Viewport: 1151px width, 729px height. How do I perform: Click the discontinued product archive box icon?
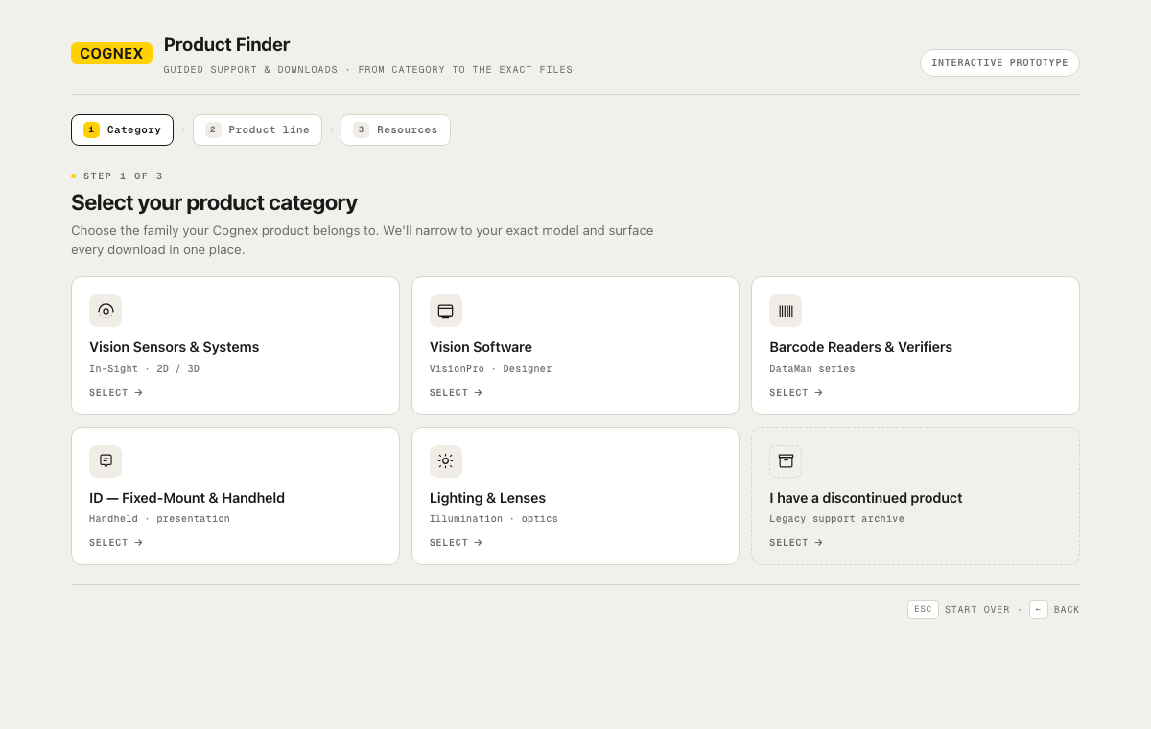pos(786,461)
